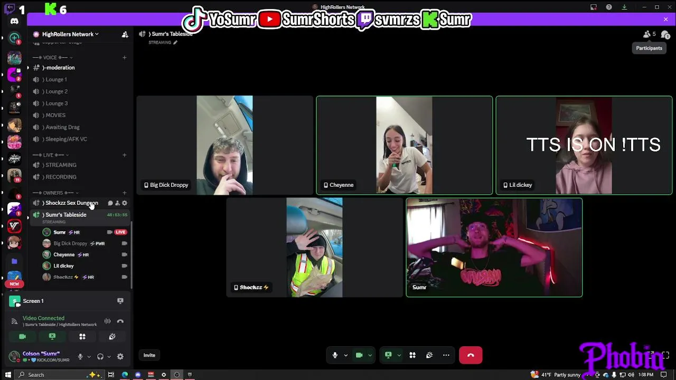Launch activities icon in call control bar
This screenshot has height=380, width=676.
click(412, 355)
